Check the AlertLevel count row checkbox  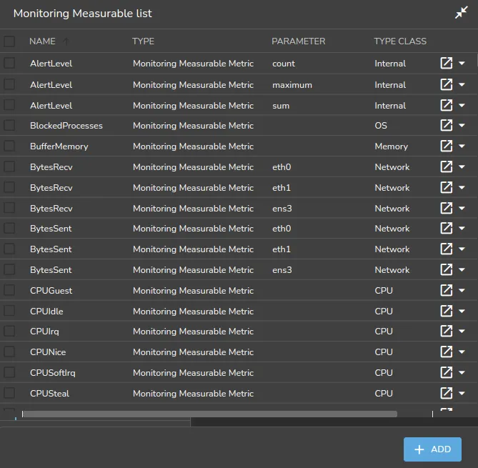(9, 63)
